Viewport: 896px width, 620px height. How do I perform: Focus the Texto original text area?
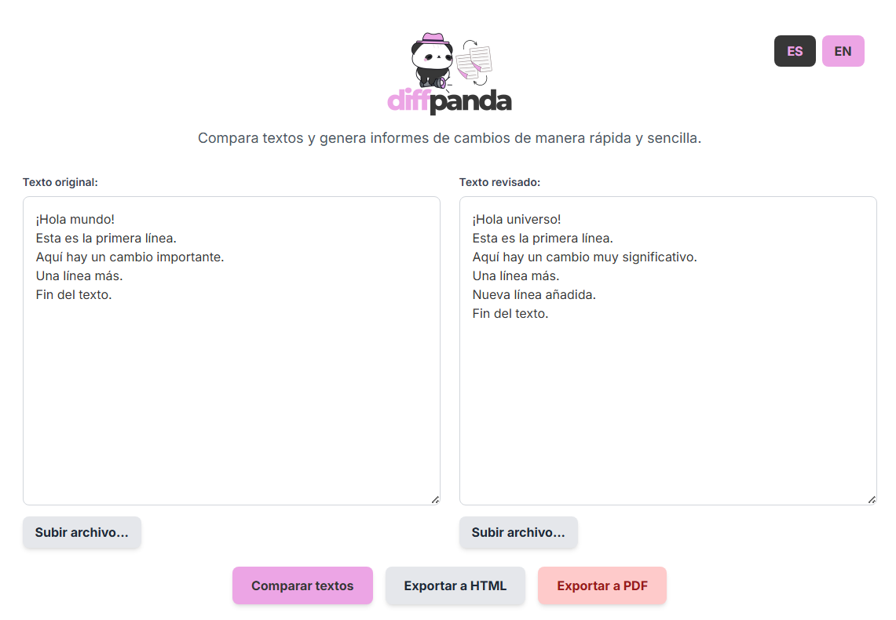[231, 392]
